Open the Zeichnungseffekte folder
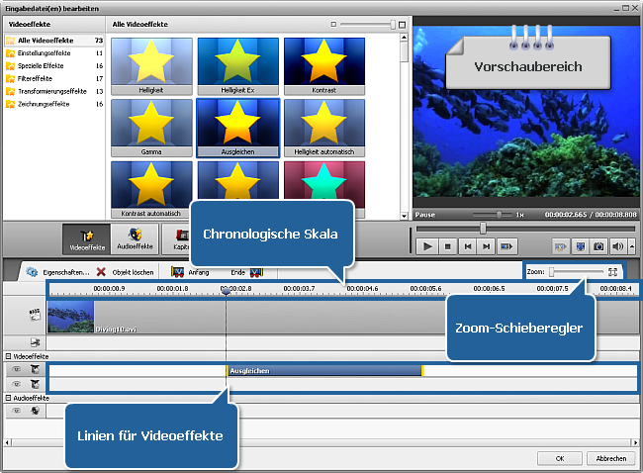This screenshot has width=643, height=473. point(54,104)
